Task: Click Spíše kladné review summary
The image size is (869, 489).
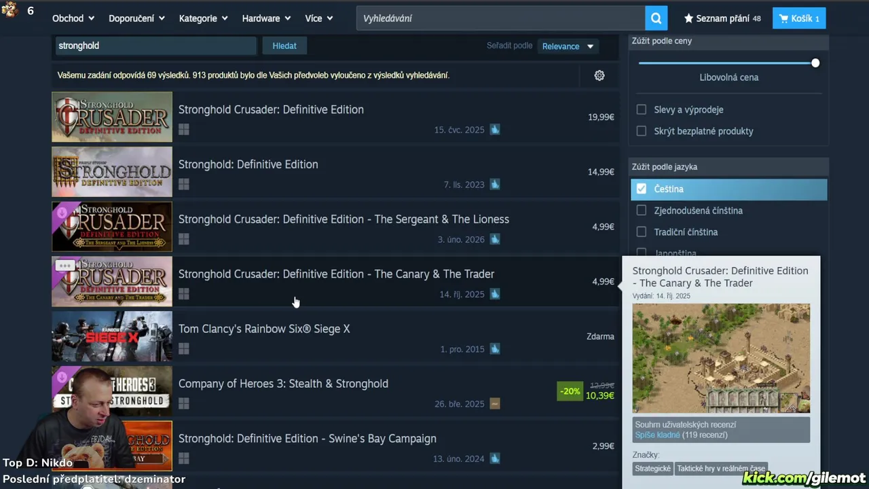Action: 657,435
